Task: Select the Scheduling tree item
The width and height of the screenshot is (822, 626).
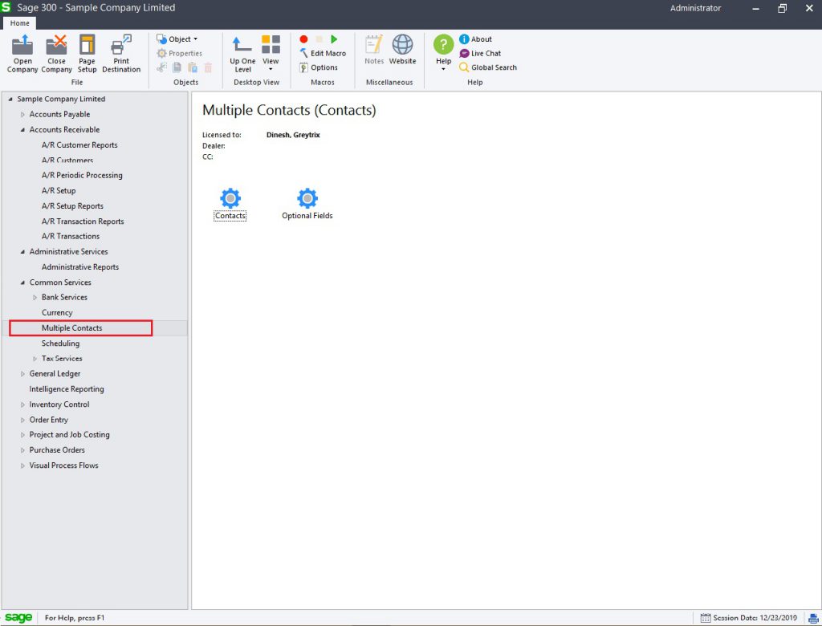Action: 61,343
